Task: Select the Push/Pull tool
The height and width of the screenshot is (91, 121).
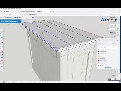Action: (x=2, y=46)
